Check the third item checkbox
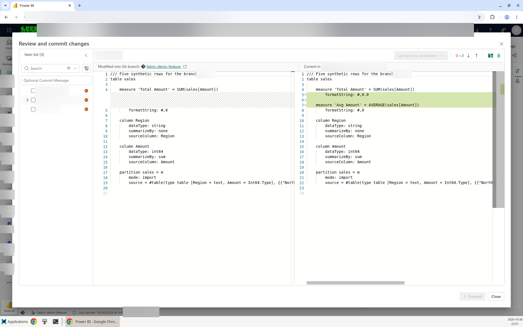 click(x=33, y=109)
